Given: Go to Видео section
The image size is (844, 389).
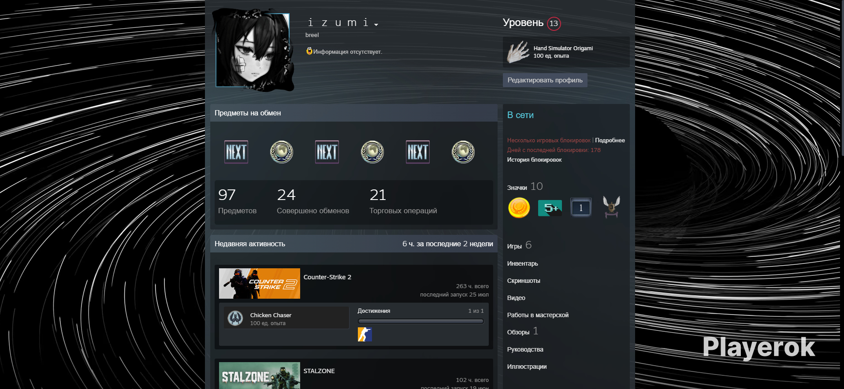Looking at the screenshot, I should (516, 298).
